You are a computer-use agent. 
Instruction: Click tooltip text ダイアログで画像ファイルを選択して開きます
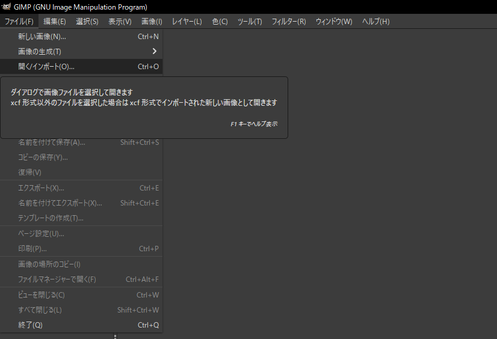click(72, 93)
